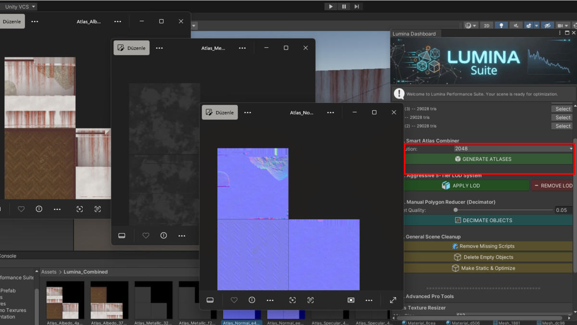Screen dimensions: 577x325
Task: Click the REMOVE LOD button
Action: tap(552, 186)
